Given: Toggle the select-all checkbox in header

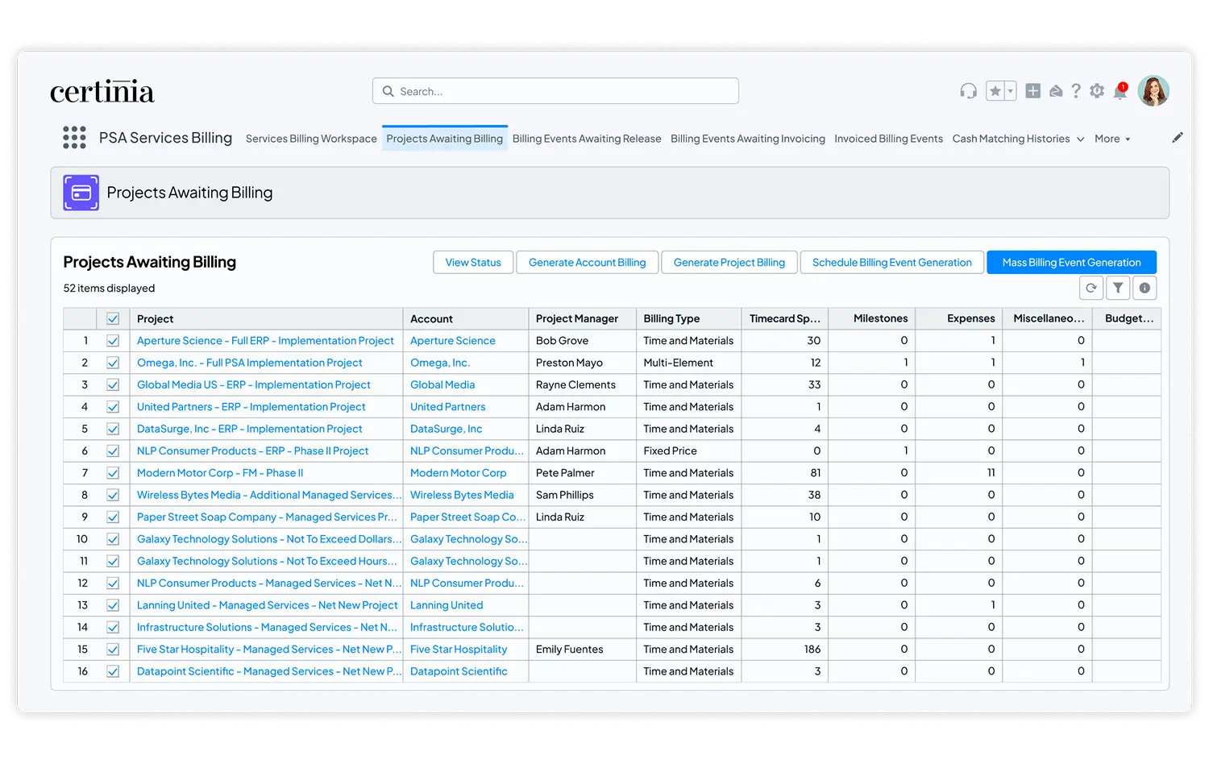Looking at the screenshot, I should pos(113,318).
